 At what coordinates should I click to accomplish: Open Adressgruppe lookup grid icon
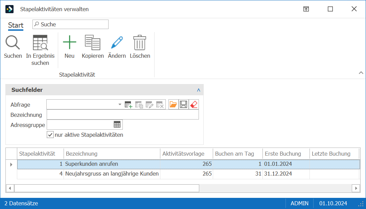[x=117, y=125]
